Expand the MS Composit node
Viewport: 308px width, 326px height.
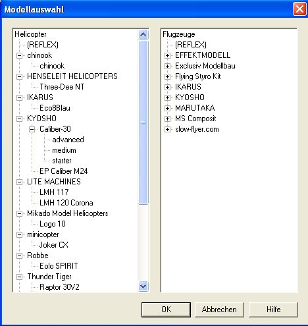(168, 119)
